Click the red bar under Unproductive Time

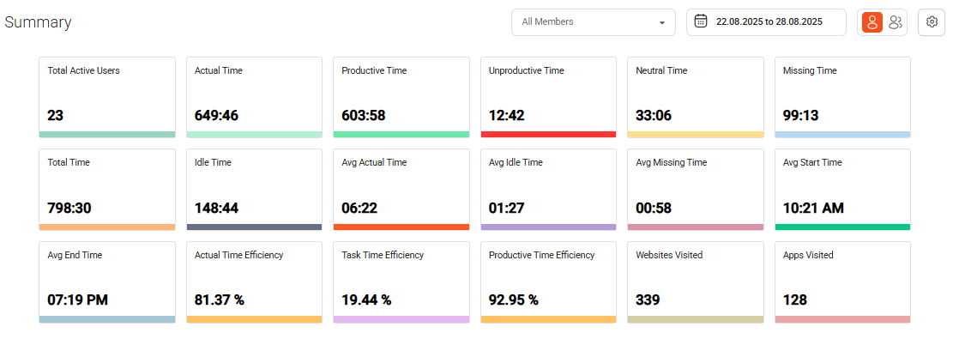(548, 135)
